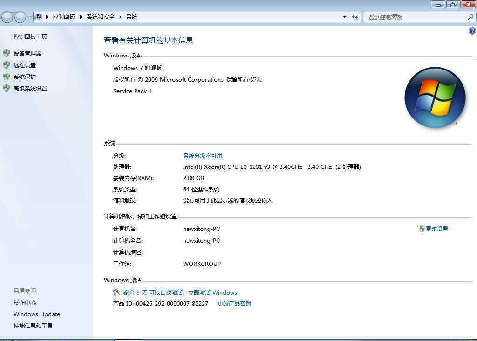This screenshot has height=341, width=477.
Task: Click 更改设置 link
Action: coord(437,229)
